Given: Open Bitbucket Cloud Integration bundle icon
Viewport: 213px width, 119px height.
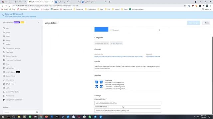Looking at the screenshot, I should (x=97, y=82).
